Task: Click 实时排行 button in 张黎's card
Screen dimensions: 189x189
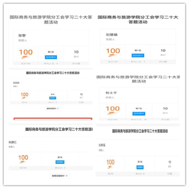Action: (51, 57)
